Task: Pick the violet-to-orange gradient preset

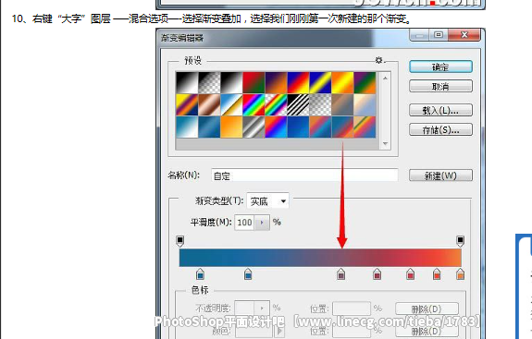Action: pos(277,82)
